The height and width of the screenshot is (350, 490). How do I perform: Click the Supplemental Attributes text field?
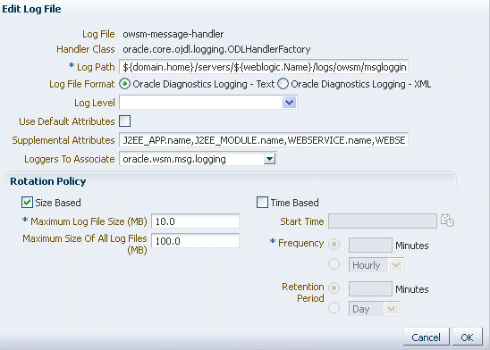[x=264, y=140]
